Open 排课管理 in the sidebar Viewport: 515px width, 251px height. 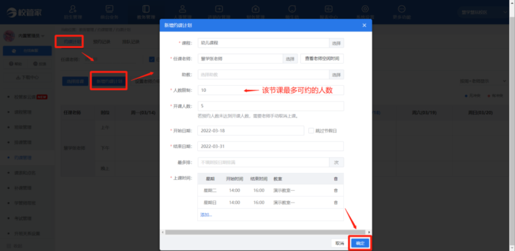pos(23,143)
